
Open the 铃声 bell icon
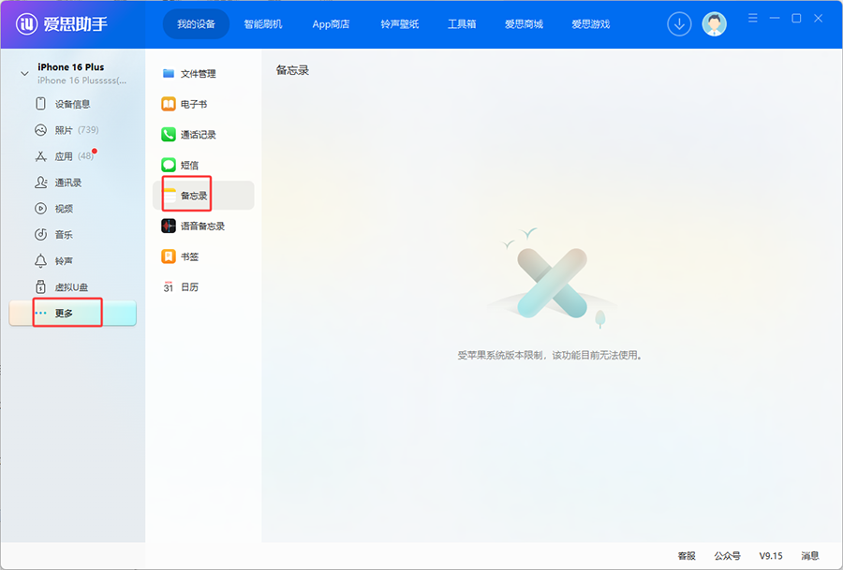[x=40, y=261]
